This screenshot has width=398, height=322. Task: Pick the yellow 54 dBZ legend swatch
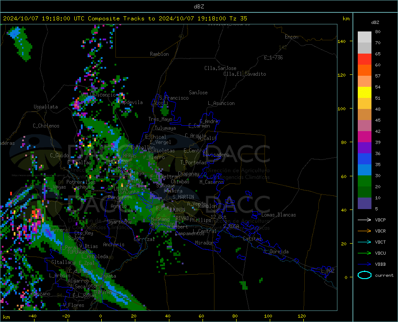364,93
